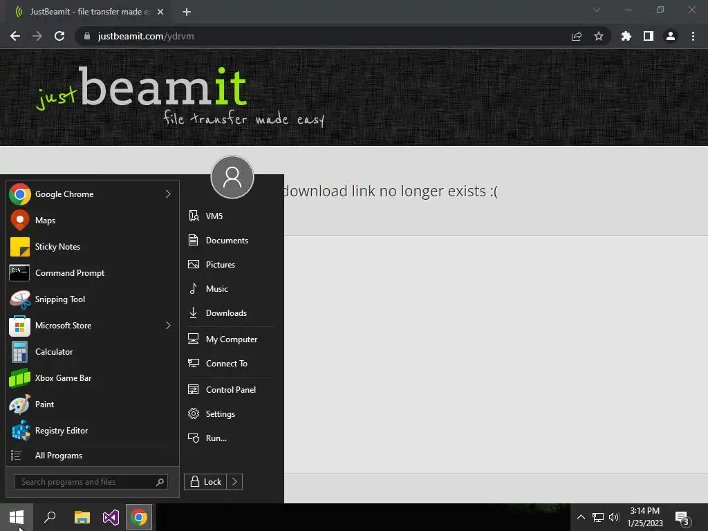
Task: Show hidden system tray icons
Action: (x=581, y=517)
